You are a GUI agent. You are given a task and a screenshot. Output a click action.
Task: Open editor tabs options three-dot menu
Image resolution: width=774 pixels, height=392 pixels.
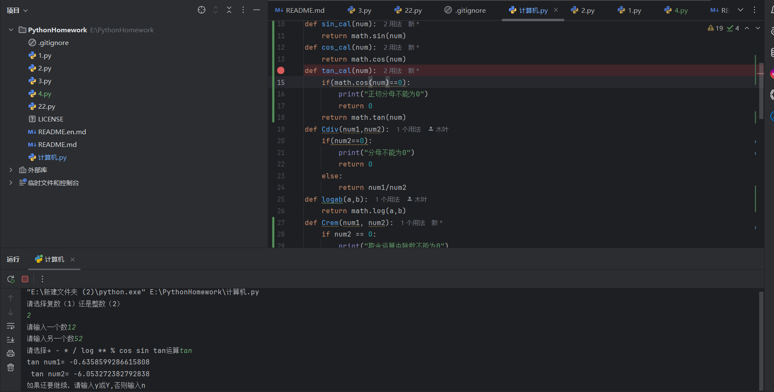(754, 10)
